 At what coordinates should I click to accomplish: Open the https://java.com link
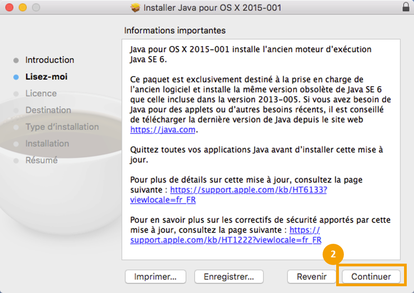click(162, 130)
